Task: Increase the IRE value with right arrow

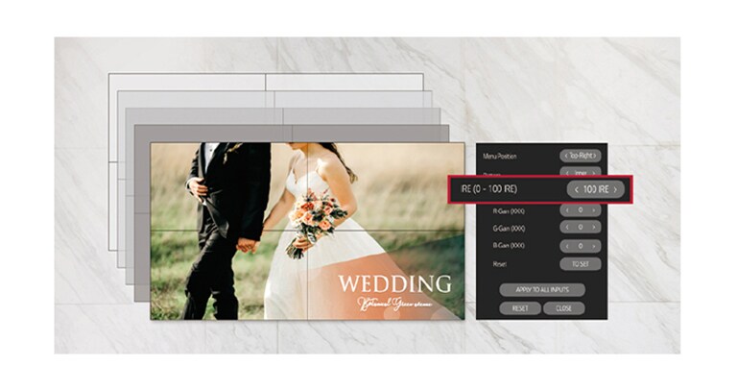Action: pos(615,190)
